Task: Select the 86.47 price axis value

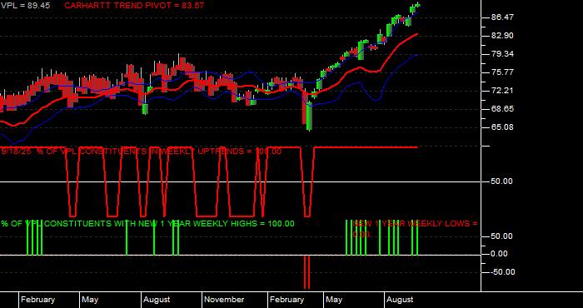Action: (x=503, y=17)
